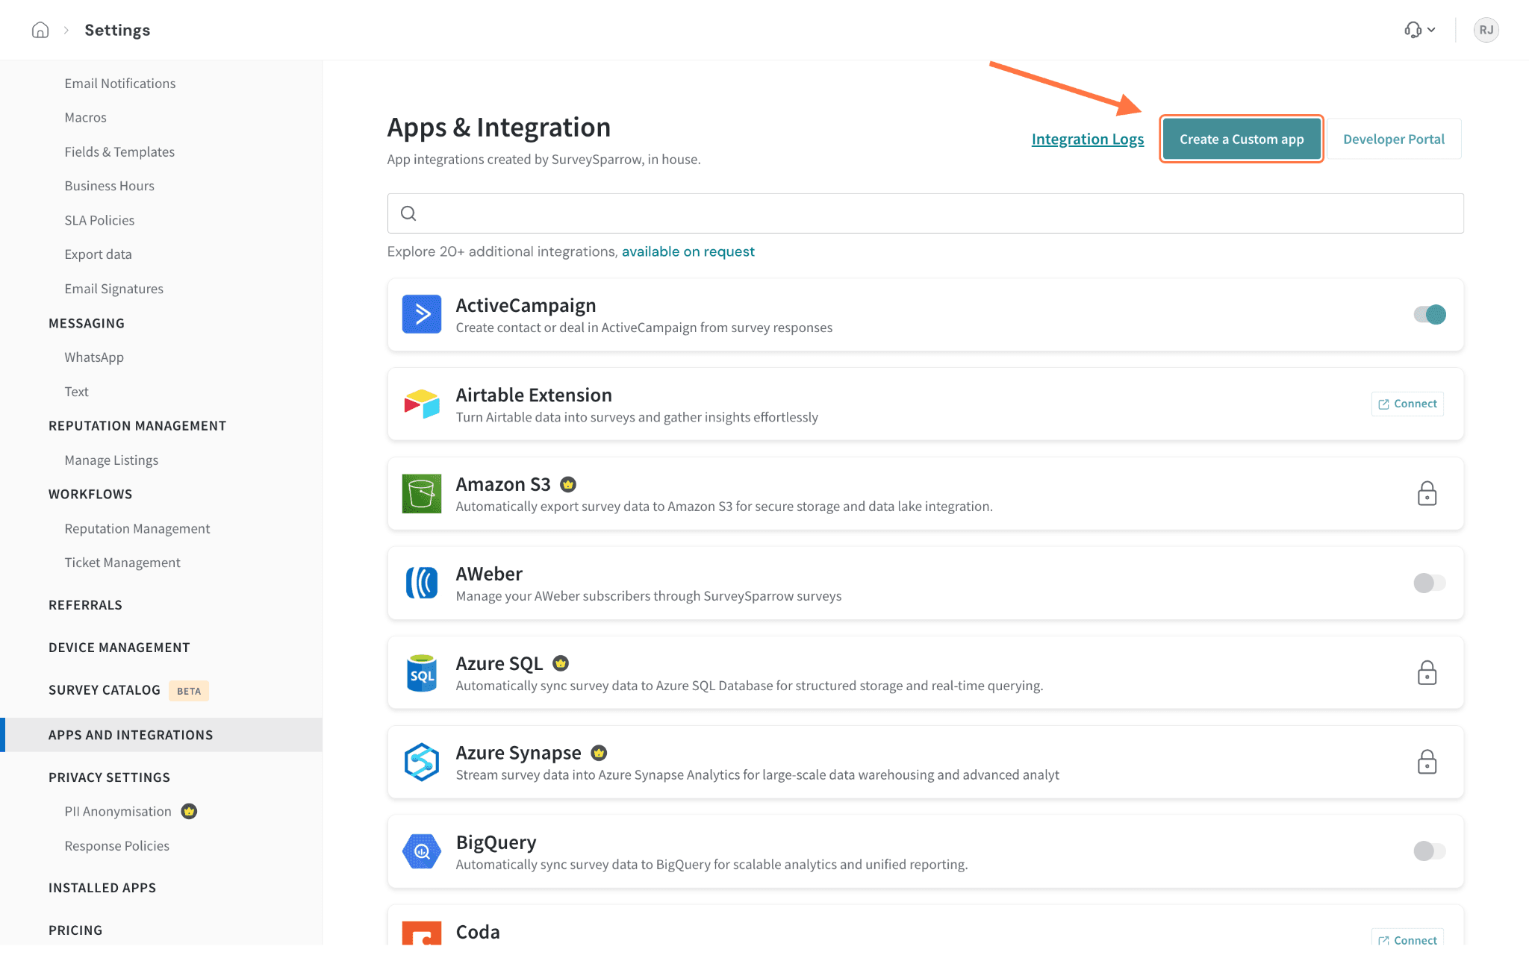This screenshot has width=1529, height=955.
Task: Open the Developer Portal
Action: click(1394, 139)
